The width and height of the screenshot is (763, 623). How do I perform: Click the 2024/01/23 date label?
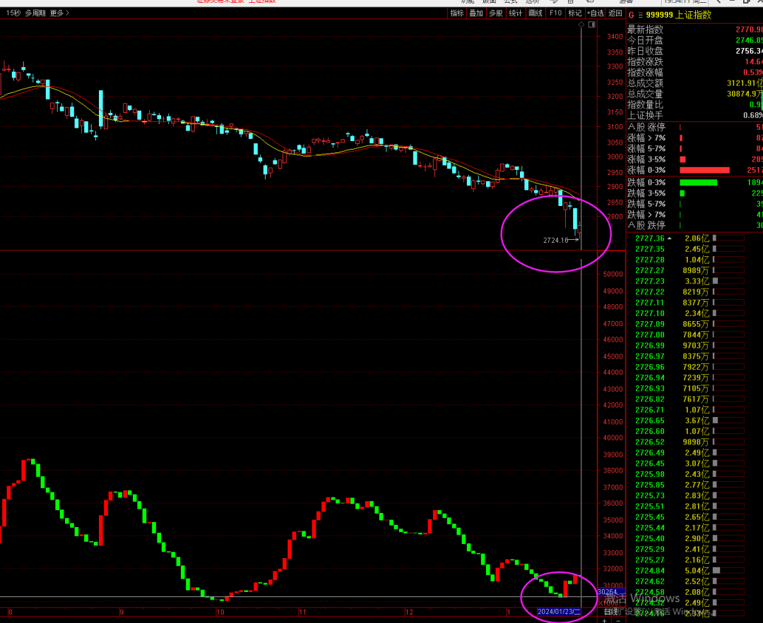(559, 612)
